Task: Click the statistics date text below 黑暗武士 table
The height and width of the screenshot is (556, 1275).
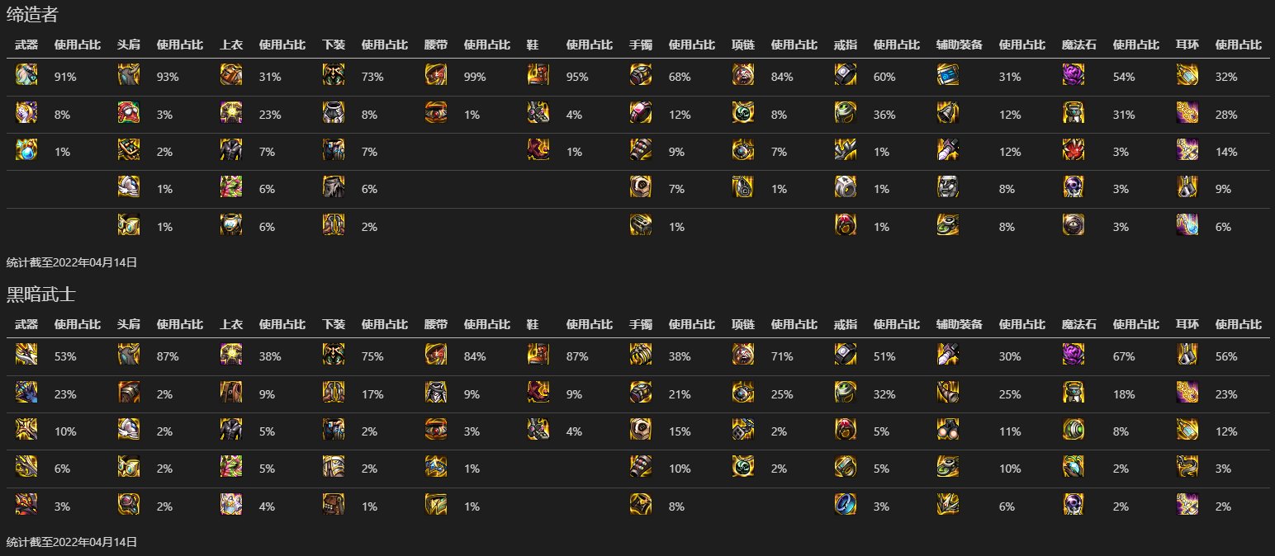Action: [x=71, y=542]
